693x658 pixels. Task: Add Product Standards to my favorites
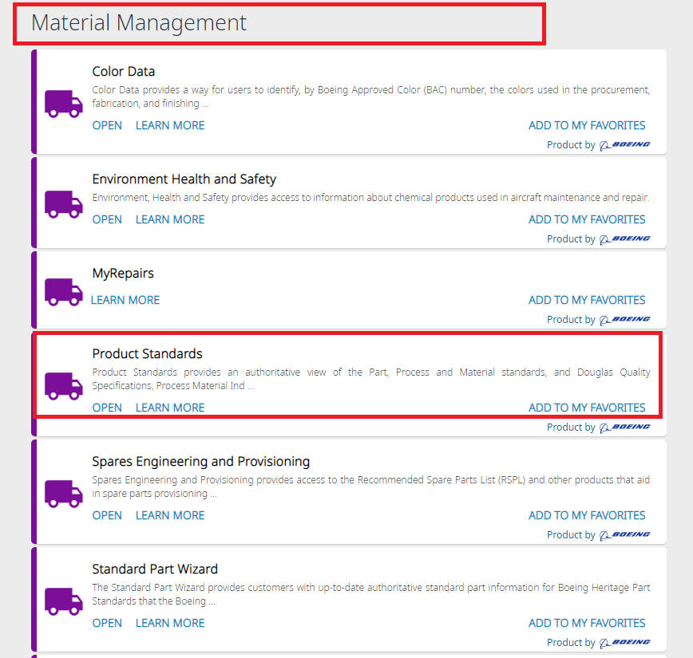pos(587,408)
